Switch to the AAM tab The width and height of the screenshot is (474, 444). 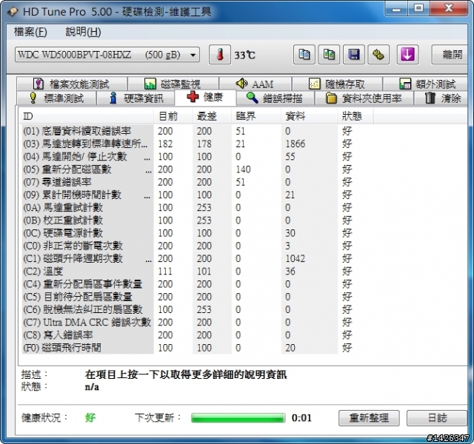coord(256,84)
